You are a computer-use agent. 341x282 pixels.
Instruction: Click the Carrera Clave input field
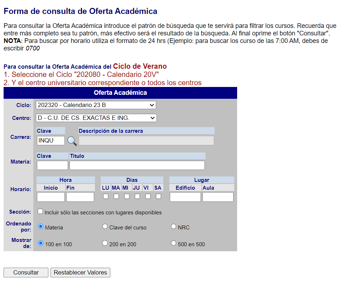51,141
